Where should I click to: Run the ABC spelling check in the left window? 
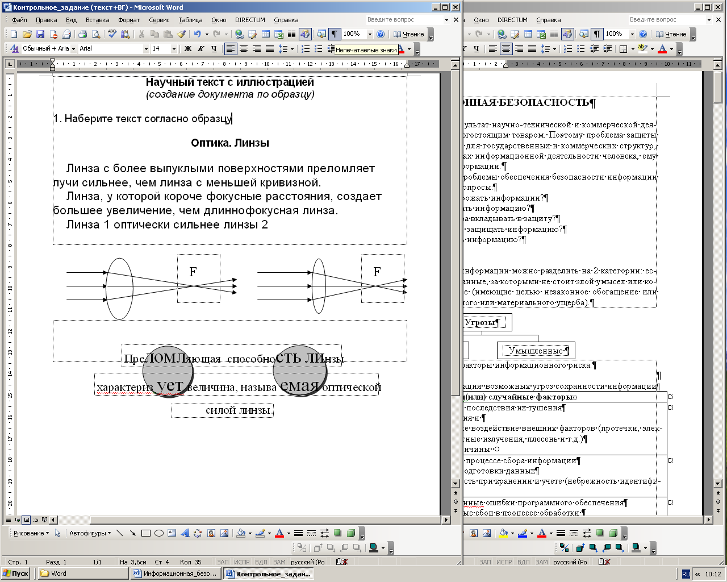click(x=112, y=34)
